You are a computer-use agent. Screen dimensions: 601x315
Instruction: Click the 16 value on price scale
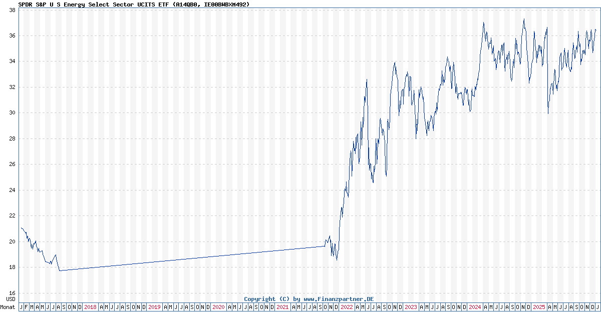[13, 293]
